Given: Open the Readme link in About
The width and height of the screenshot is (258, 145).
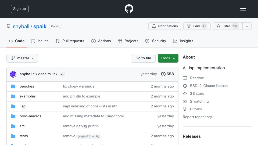Looking at the screenshot, I should coord(197,78).
